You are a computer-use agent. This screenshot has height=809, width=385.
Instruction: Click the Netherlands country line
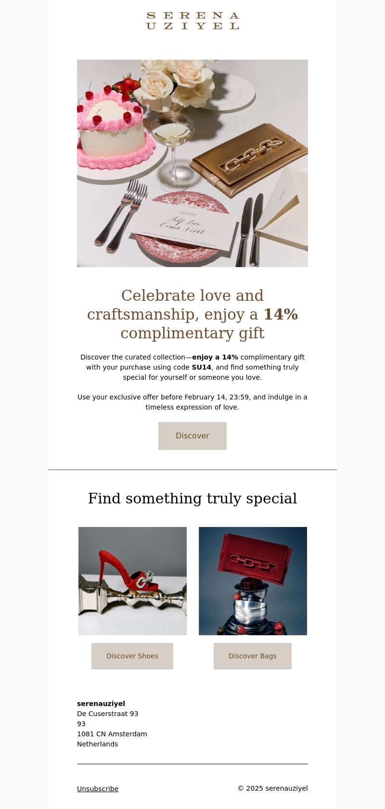point(98,744)
